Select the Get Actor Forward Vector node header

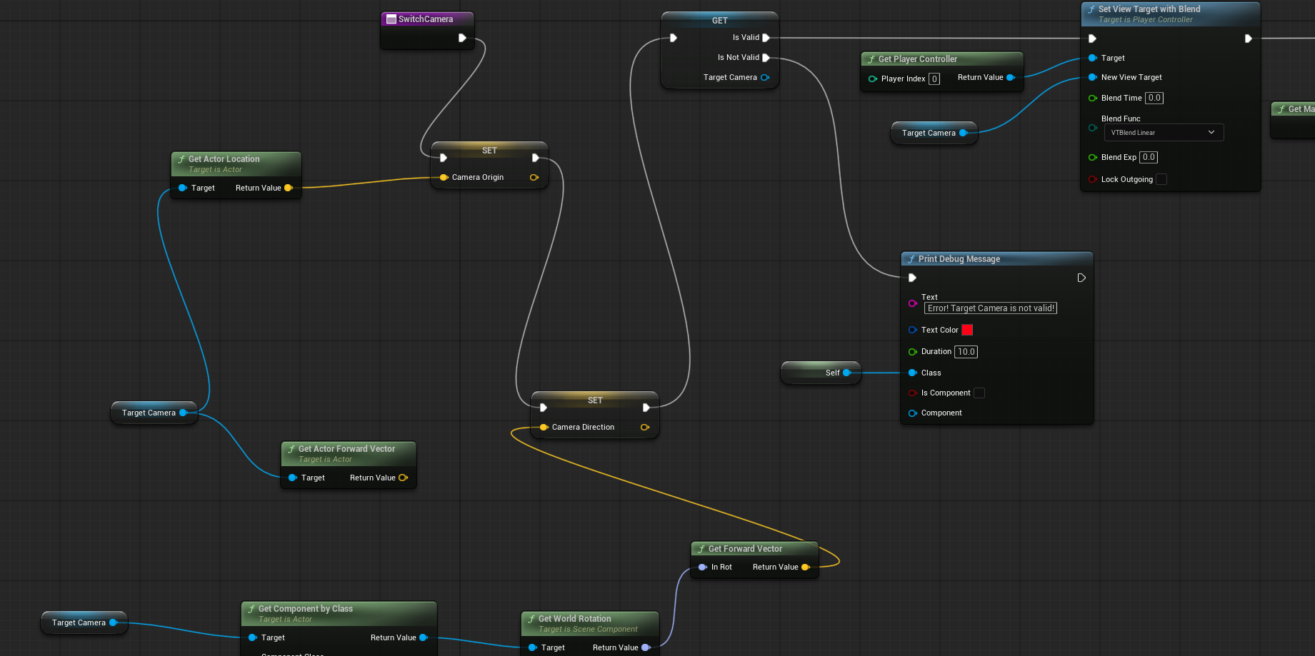[346, 449]
